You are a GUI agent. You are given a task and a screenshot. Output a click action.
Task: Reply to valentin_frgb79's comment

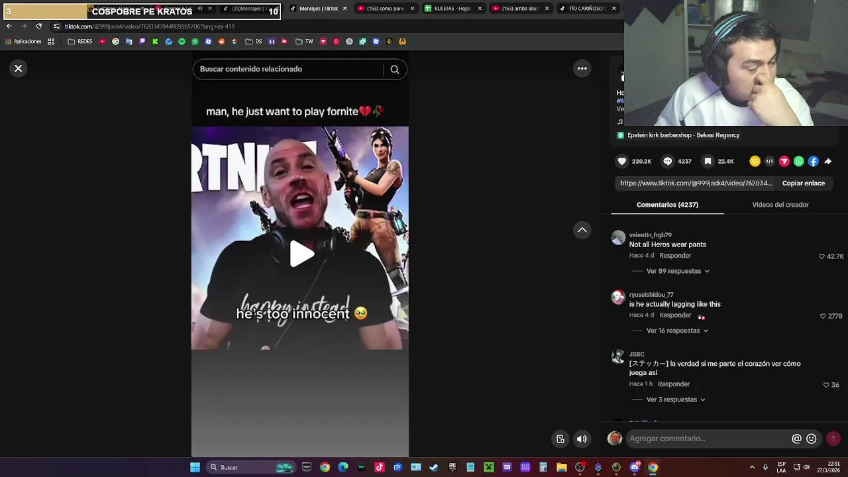click(675, 256)
